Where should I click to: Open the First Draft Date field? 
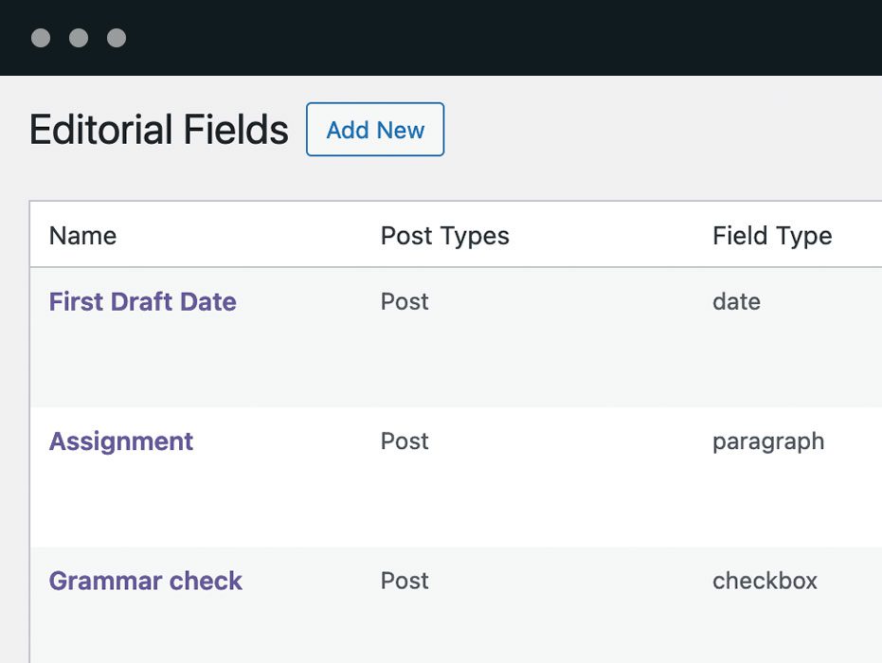[x=143, y=302]
